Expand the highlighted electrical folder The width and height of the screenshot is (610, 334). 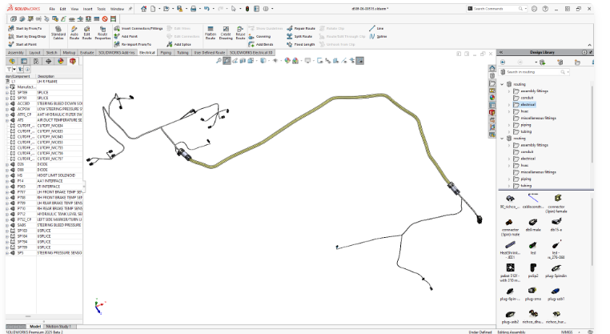click(x=509, y=105)
